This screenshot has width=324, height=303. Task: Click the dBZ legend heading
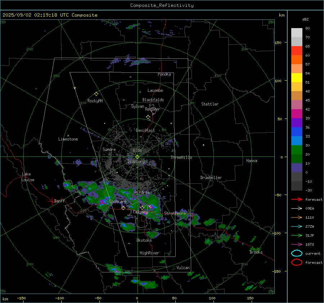305,19
